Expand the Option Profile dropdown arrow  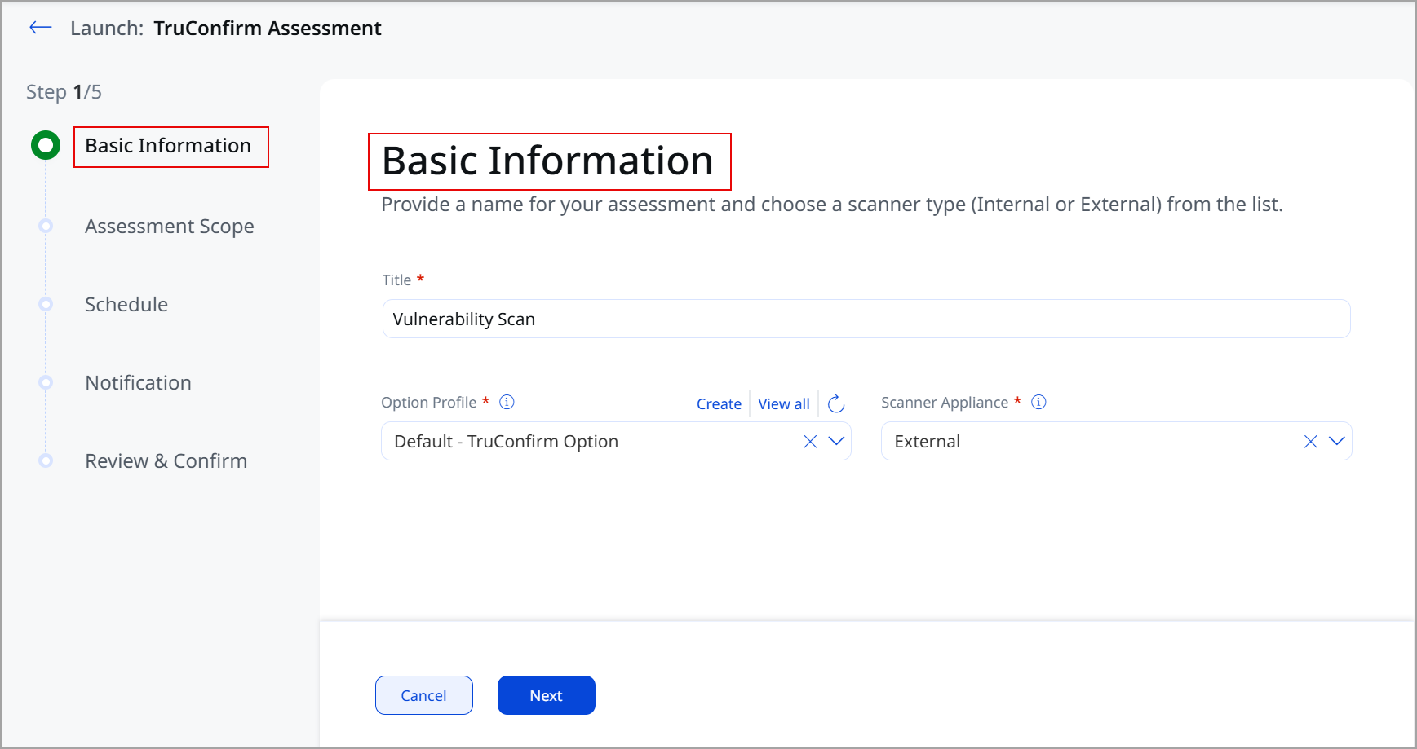[x=836, y=441]
